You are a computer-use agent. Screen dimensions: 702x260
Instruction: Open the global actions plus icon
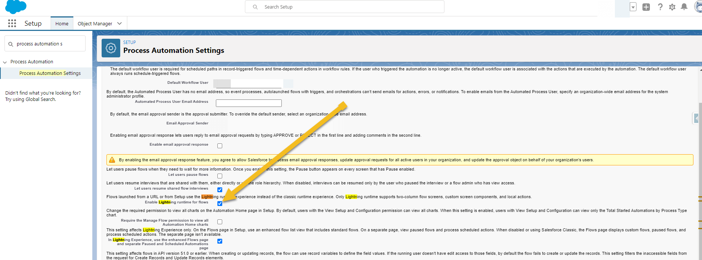coord(646,7)
